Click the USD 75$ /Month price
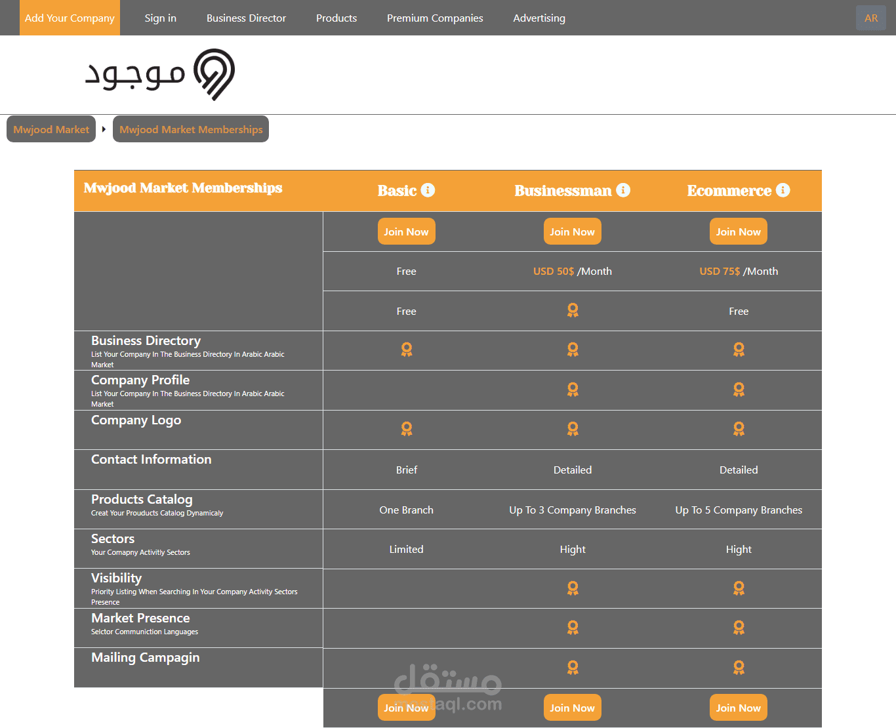896x728 pixels. pos(739,272)
